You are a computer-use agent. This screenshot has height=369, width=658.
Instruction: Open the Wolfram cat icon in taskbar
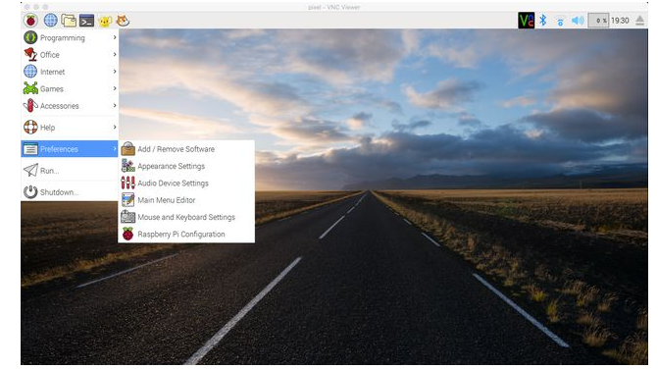pyautogui.click(x=123, y=21)
